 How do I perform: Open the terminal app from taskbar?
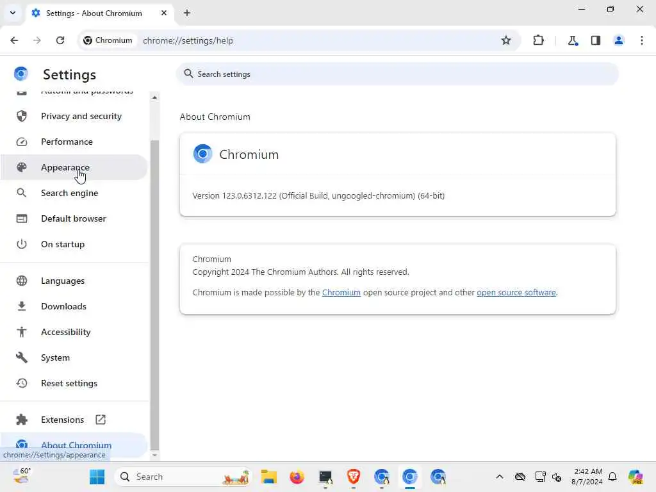[325, 477]
